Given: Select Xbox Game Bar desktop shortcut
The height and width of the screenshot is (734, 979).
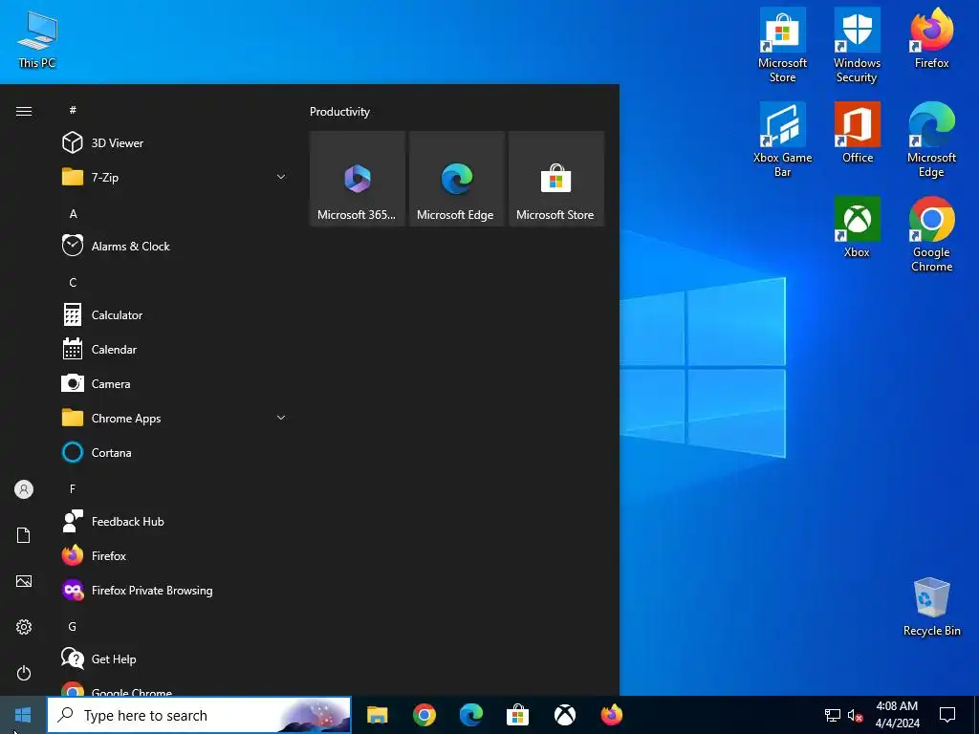Looking at the screenshot, I should pos(782,140).
